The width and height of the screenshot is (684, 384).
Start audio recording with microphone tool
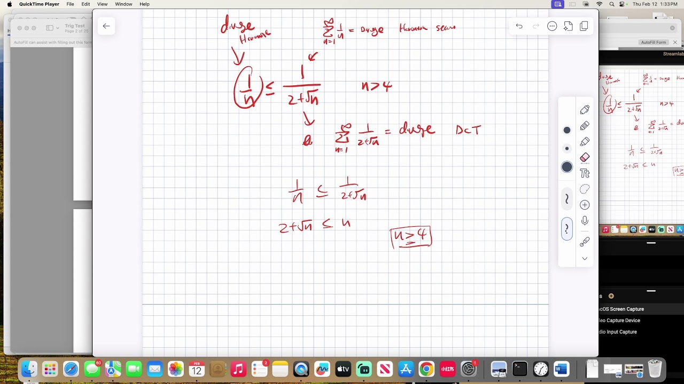coord(585,221)
